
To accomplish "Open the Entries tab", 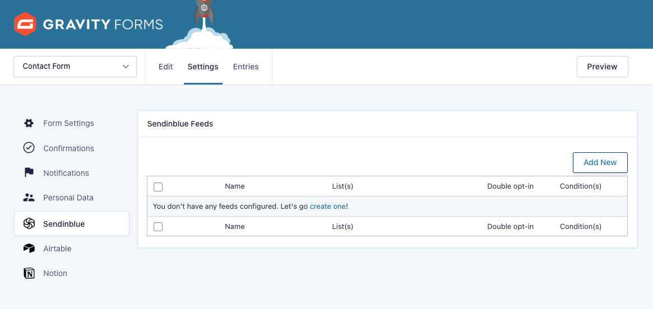I will click(x=246, y=67).
